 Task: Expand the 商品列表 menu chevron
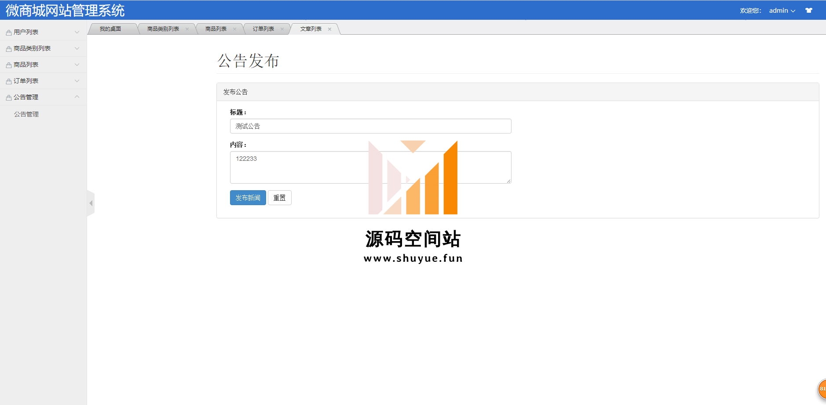(77, 65)
